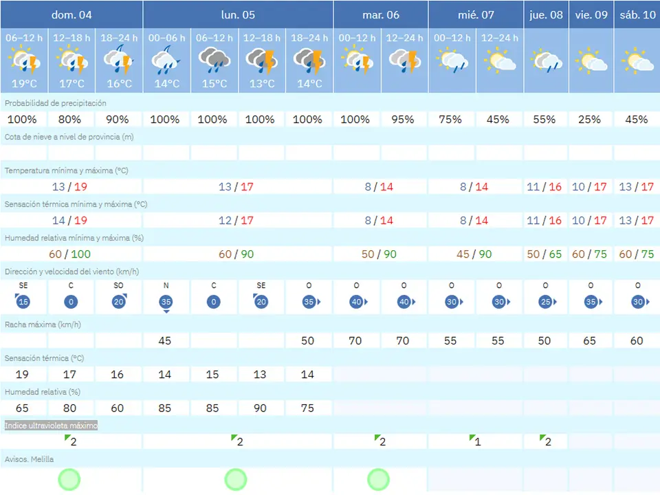Click the O 25 wind icon for jue. 08
The image size is (660, 495).
pyautogui.click(x=547, y=302)
